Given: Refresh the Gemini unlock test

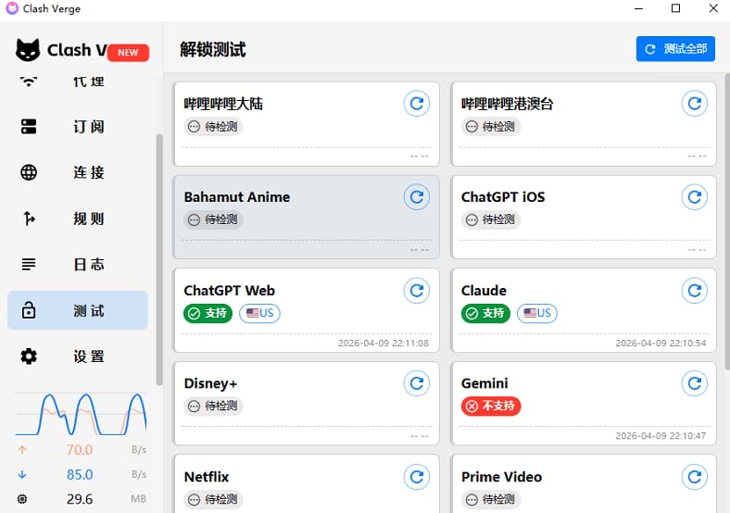Looking at the screenshot, I should coord(694,382).
